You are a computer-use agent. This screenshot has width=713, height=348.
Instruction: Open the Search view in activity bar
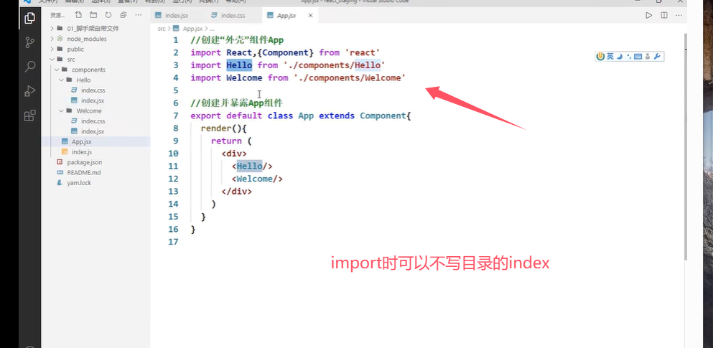click(29, 67)
